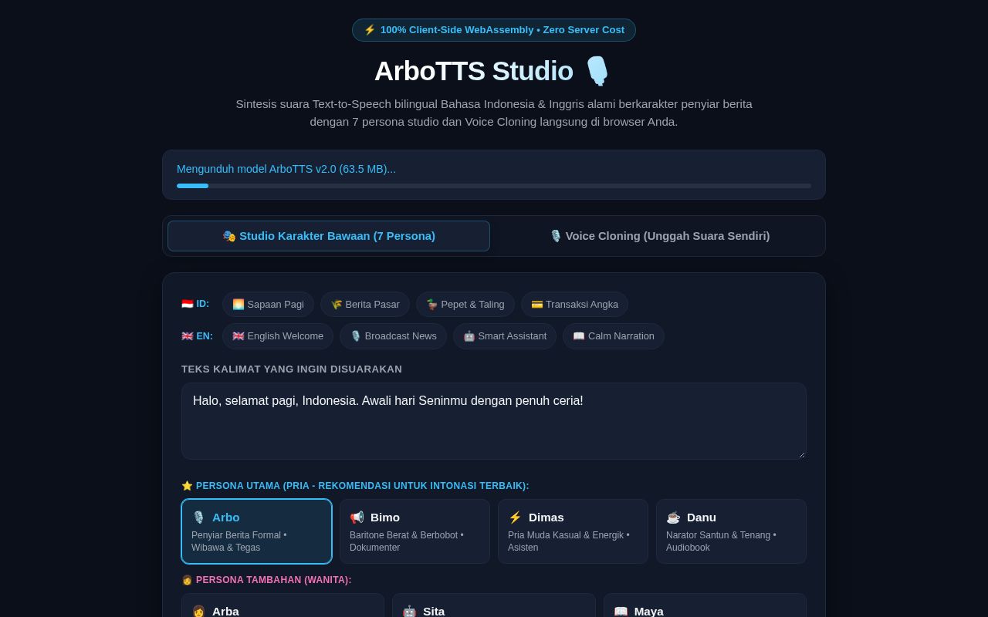Open the Studio Karakter Bawaan tab
The height and width of the screenshot is (617, 988).
pyautogui.click(x=329, y=236)
